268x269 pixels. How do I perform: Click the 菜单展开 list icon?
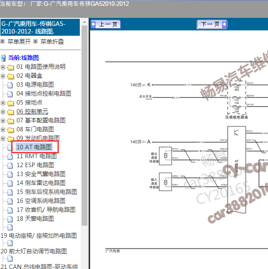click(2, 42)
